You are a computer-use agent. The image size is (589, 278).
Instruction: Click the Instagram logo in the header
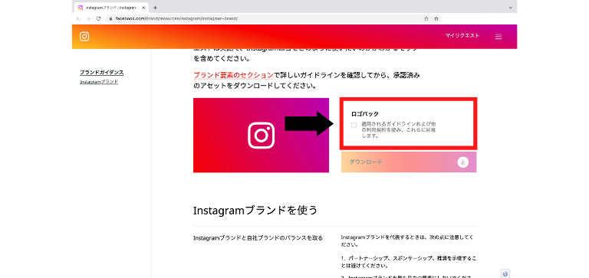click(84, 37)
